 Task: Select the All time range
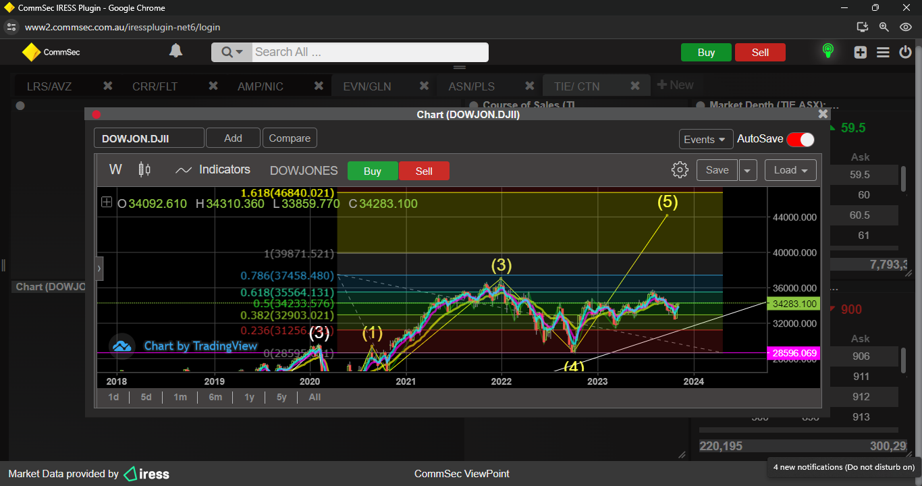tap(315, 397)
